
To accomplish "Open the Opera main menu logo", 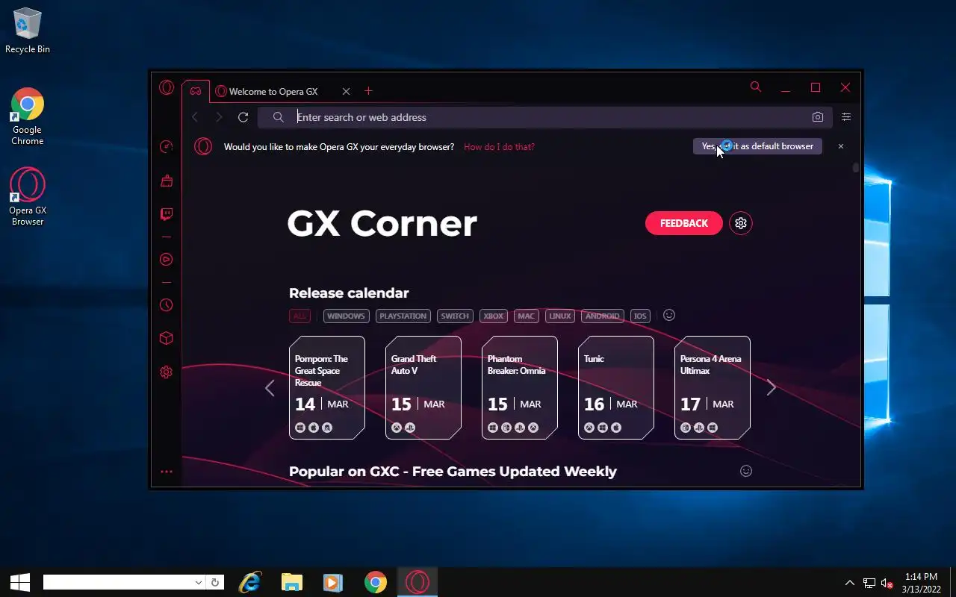I will pos(167,87).
